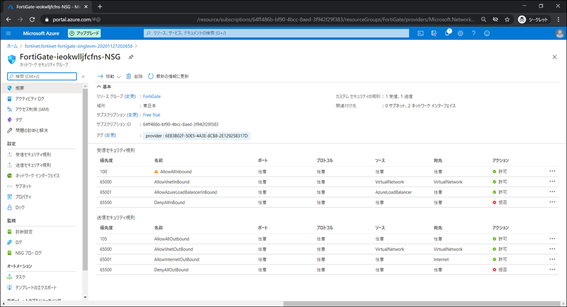Open the AllowAzureLoadBalancerInBound rule
Viewport: 567px width, 307px height.
(x=186, y=192)
